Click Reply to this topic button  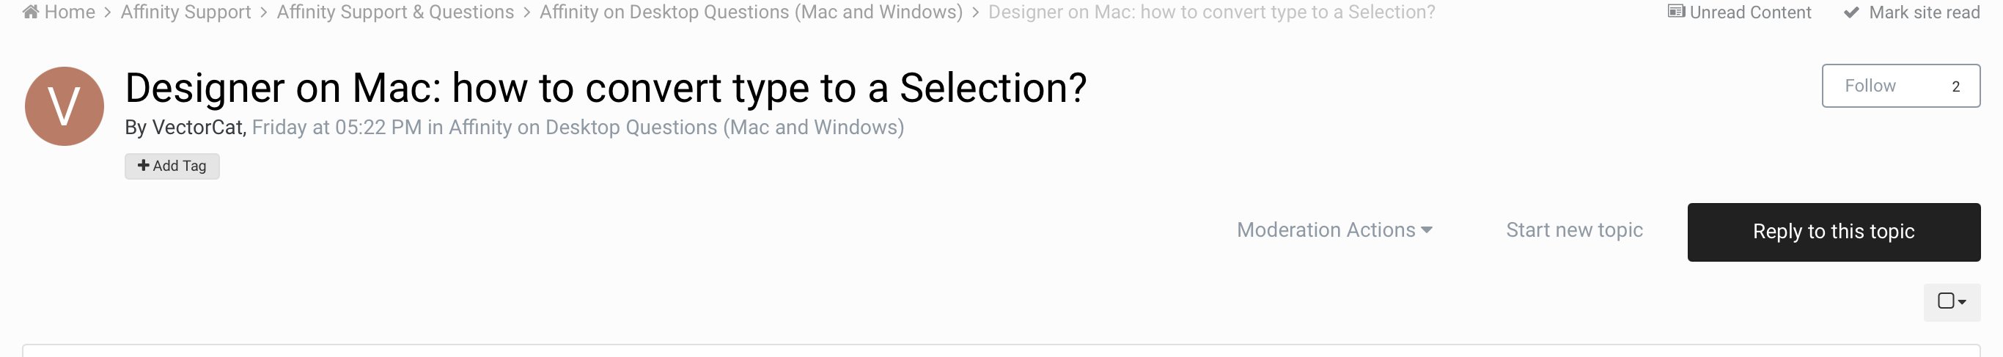coord(1834,232)
